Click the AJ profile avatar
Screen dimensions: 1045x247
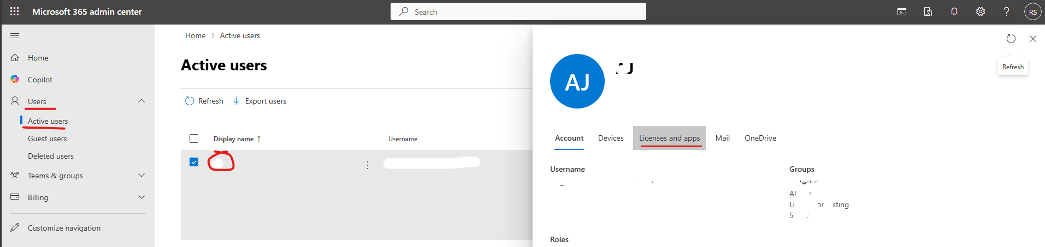[577, 81]
